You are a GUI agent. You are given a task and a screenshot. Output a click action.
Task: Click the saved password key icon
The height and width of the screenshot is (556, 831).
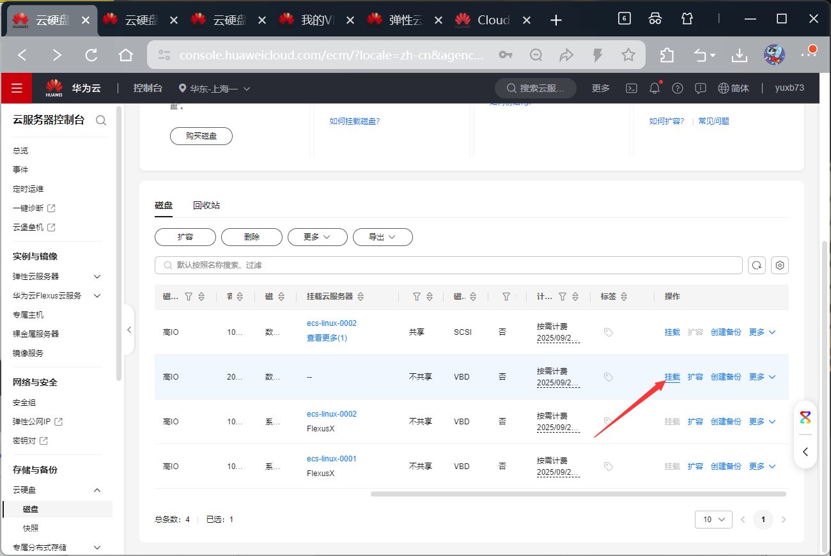pyautogui.click(x=506, y=55)
